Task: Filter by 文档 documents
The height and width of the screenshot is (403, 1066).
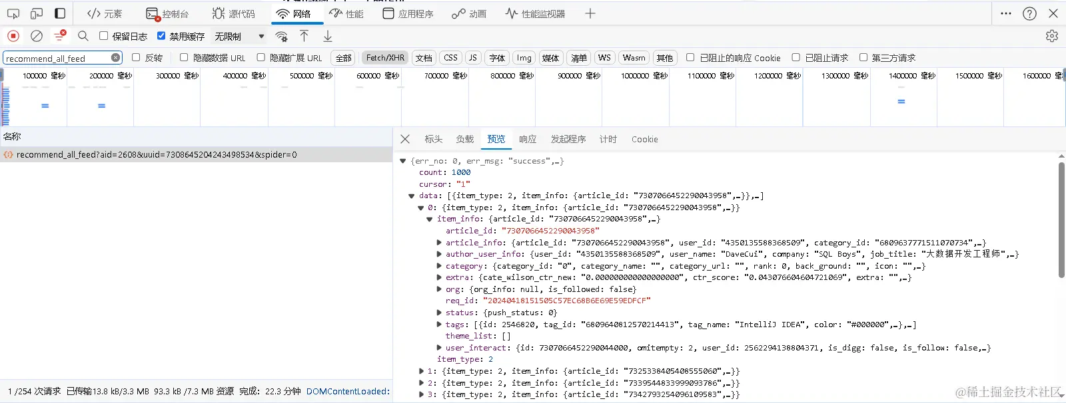Action: point(424,58)
